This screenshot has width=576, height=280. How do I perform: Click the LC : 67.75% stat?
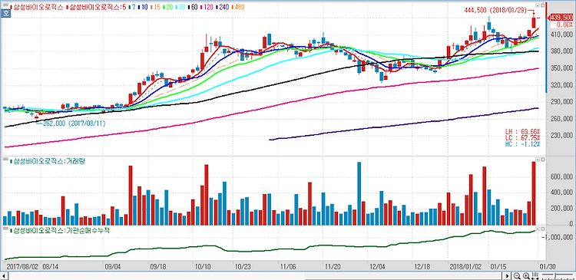[x=523, y=137]
